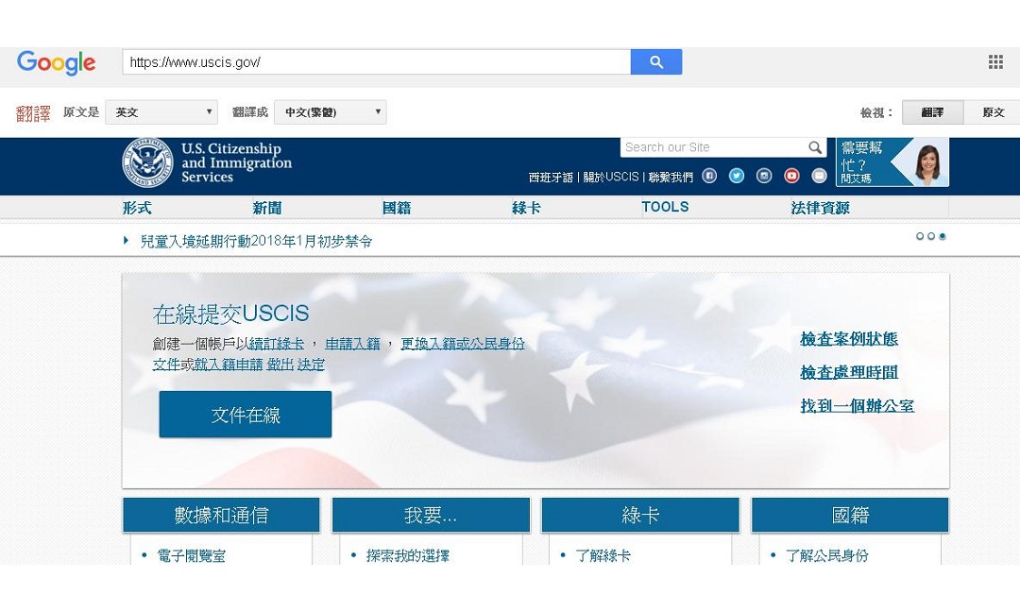Viewport: 1020px width, 612px height.
Task: Click the USCIS Homeland Security seal
Action: (x=147, y=162)
